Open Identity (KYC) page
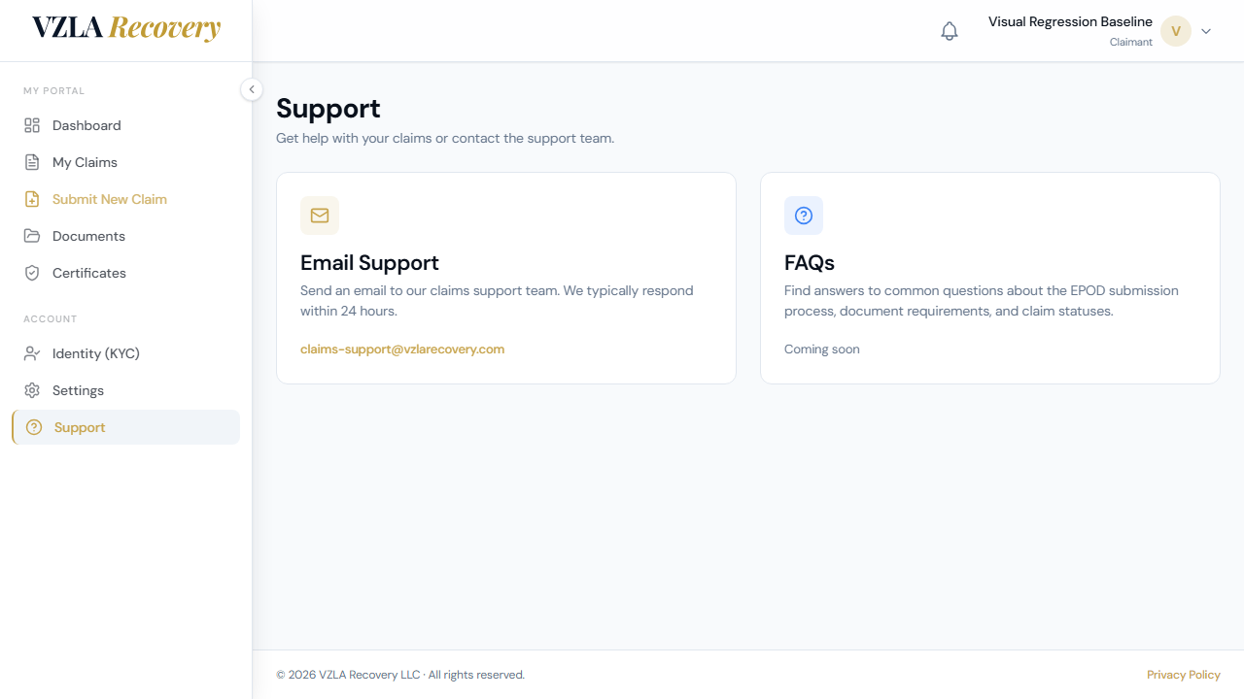This screenshot has width=1244, height=699. 126,353
